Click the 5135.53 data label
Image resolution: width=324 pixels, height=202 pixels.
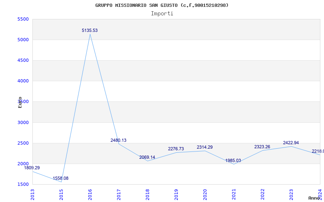(90, 31)
